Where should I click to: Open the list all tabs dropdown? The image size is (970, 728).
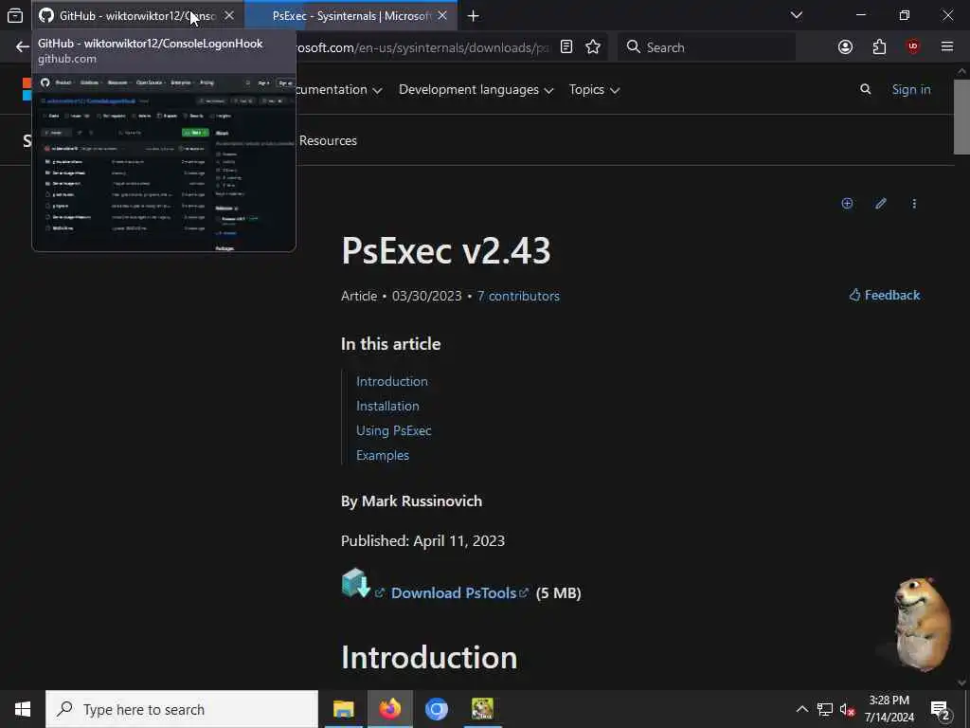pyautogui.click(x=797, y=15)
